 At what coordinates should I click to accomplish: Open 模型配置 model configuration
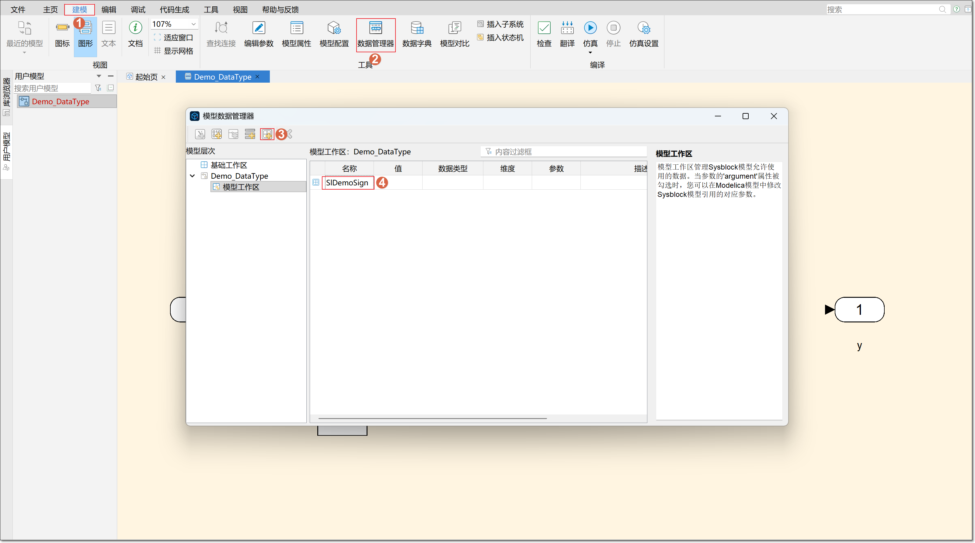334,34
